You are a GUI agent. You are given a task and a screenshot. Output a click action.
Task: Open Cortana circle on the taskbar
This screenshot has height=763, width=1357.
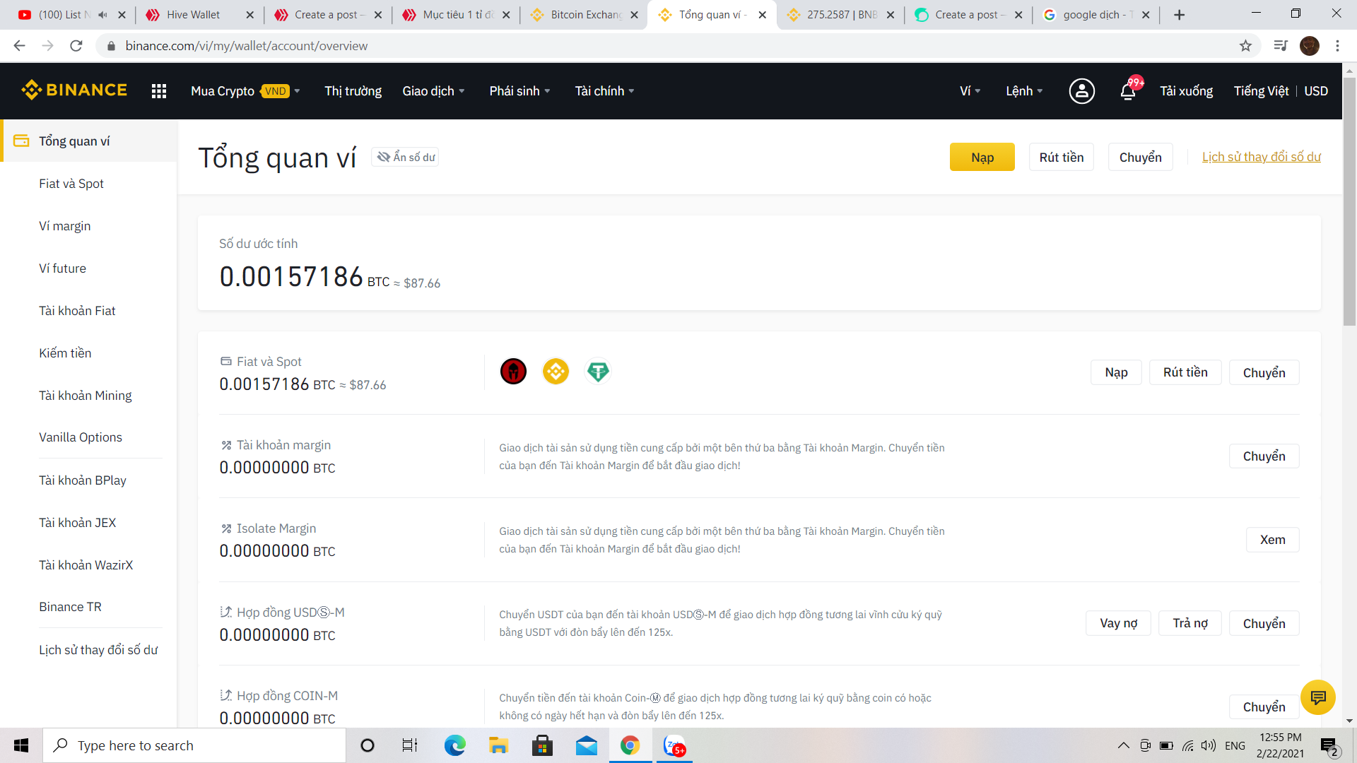click(x=367, y=745)
